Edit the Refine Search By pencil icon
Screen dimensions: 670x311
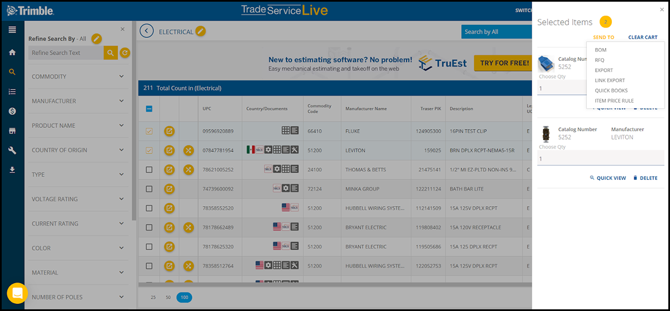(x=97, y=39)
